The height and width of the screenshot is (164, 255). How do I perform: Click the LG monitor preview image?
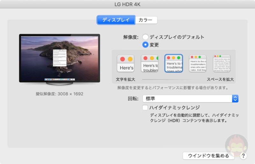click(x=60, y=59)
